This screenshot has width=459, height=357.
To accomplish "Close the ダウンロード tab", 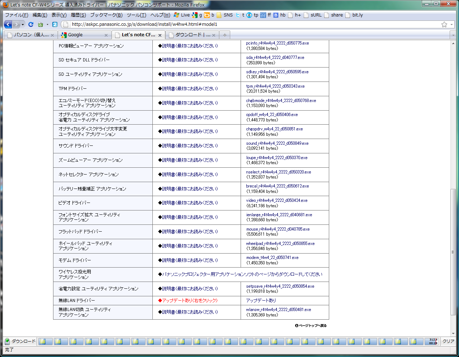I will [x=213, y=35].
